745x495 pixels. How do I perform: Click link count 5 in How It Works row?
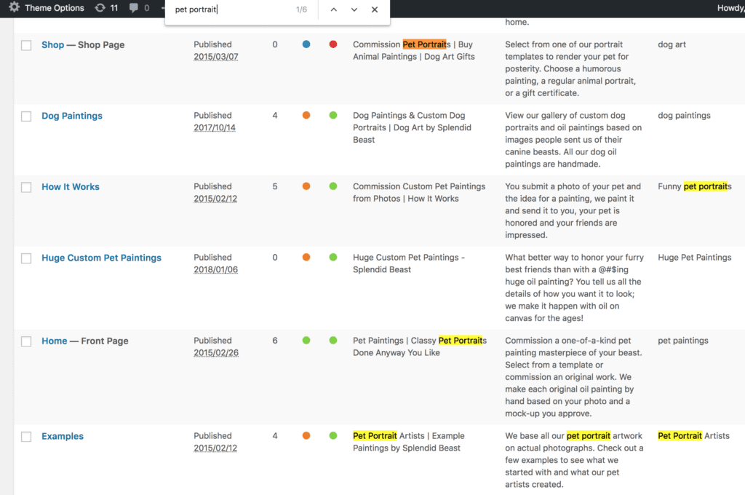pos(274,186)
